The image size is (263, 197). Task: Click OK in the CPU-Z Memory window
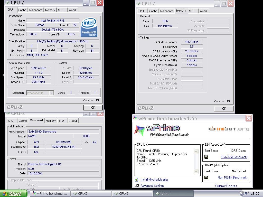click(224, 109)
